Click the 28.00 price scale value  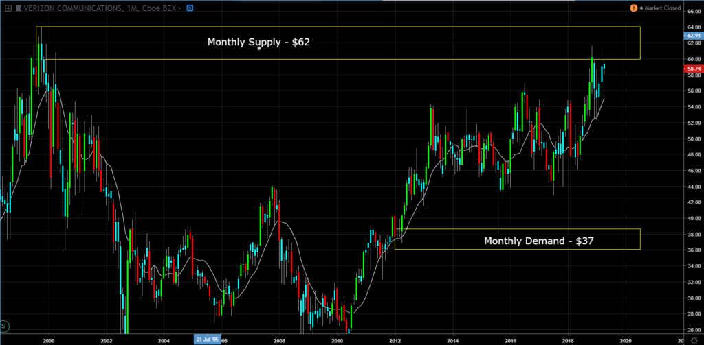pyautogui.click(x=694, y=314)
